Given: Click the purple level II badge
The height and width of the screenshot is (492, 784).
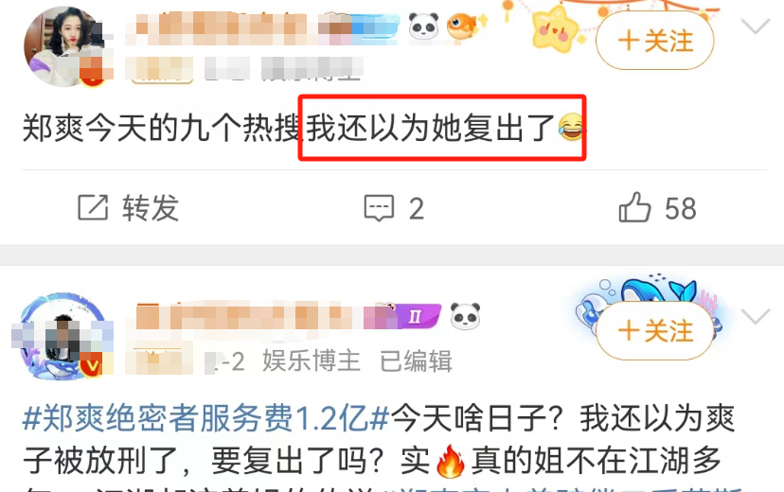Looking at the screenshot, I should coord(416,316).
